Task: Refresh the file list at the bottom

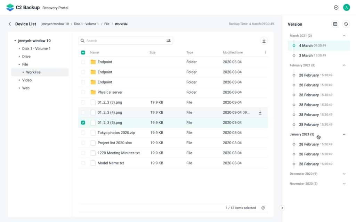Action: tap(263, 207)
